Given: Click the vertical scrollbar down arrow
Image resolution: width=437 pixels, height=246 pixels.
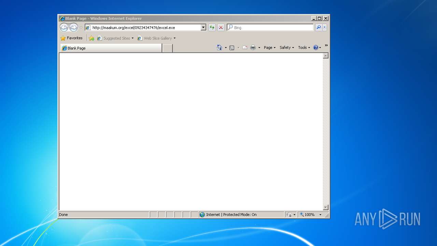Looking at the screenshot, I should [x=326, y=207].
